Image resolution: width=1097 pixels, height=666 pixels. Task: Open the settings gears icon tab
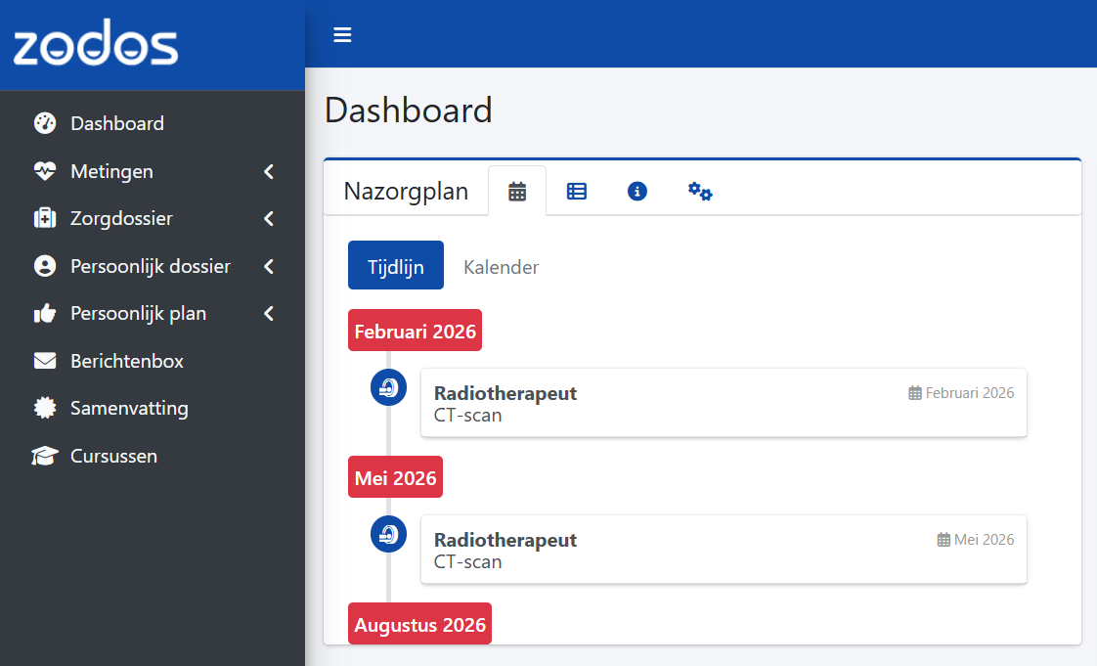click(699, 192)
